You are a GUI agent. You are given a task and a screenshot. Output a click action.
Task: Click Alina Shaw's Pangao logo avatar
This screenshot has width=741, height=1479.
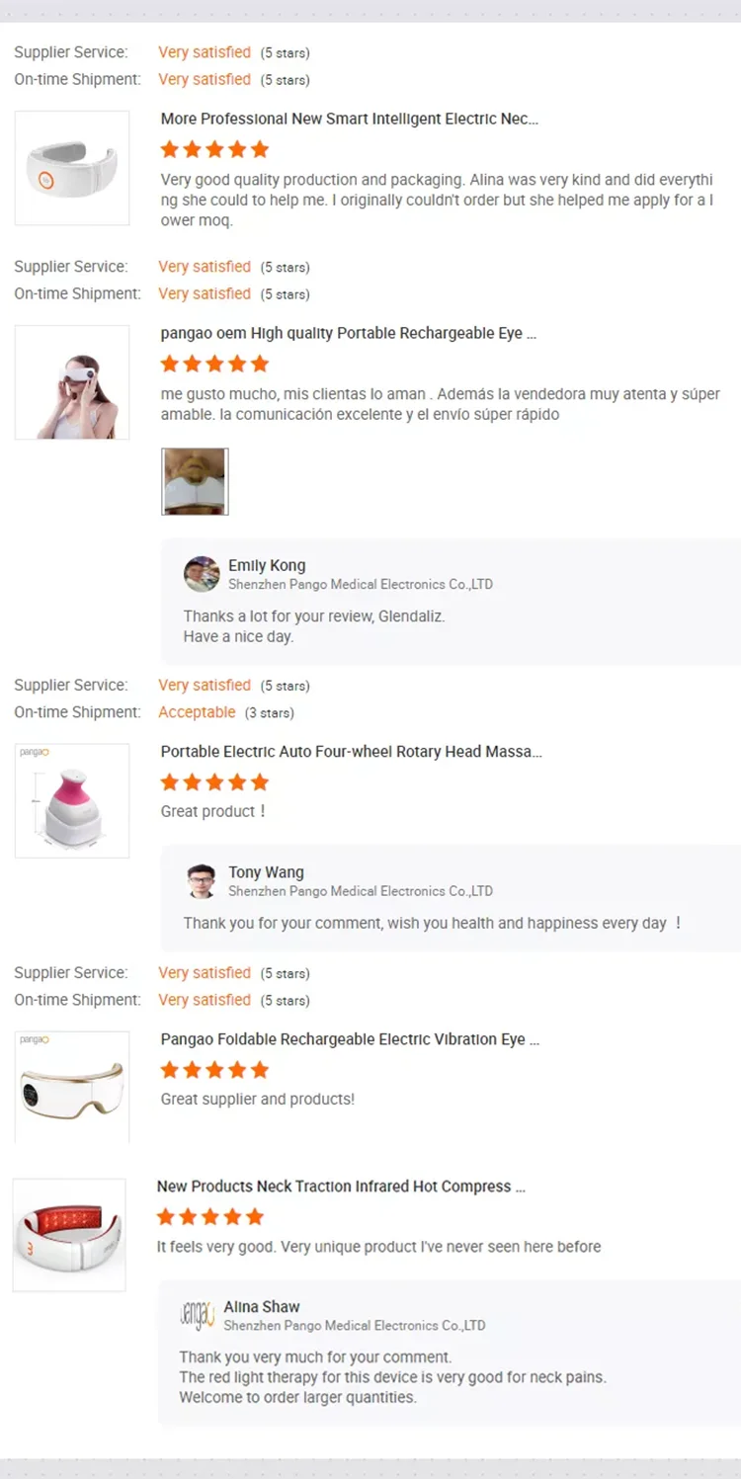(198, 1315)
